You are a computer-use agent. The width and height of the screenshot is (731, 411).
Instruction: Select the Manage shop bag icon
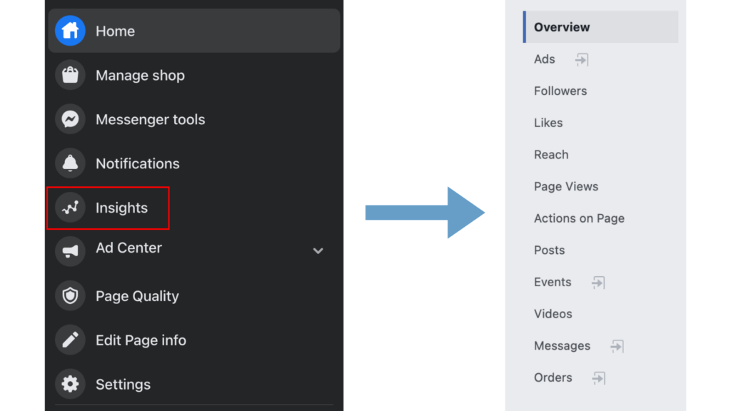click(70, 75)
